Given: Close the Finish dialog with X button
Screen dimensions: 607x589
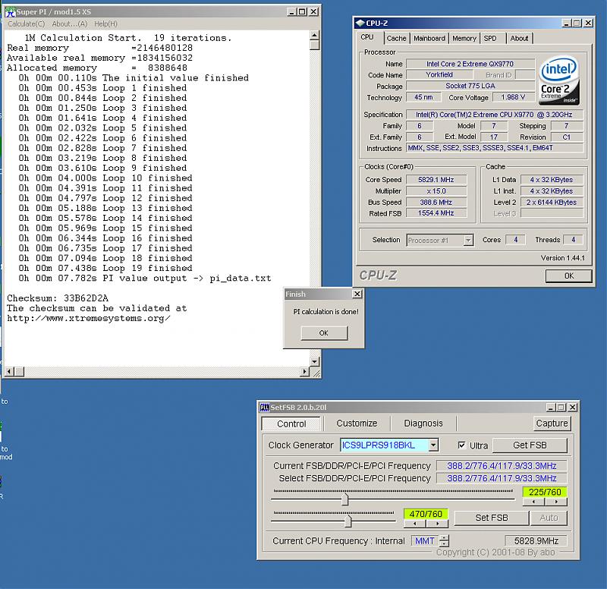Looking at the screenshot, I should pyautogui.click(x=357, y=294).
